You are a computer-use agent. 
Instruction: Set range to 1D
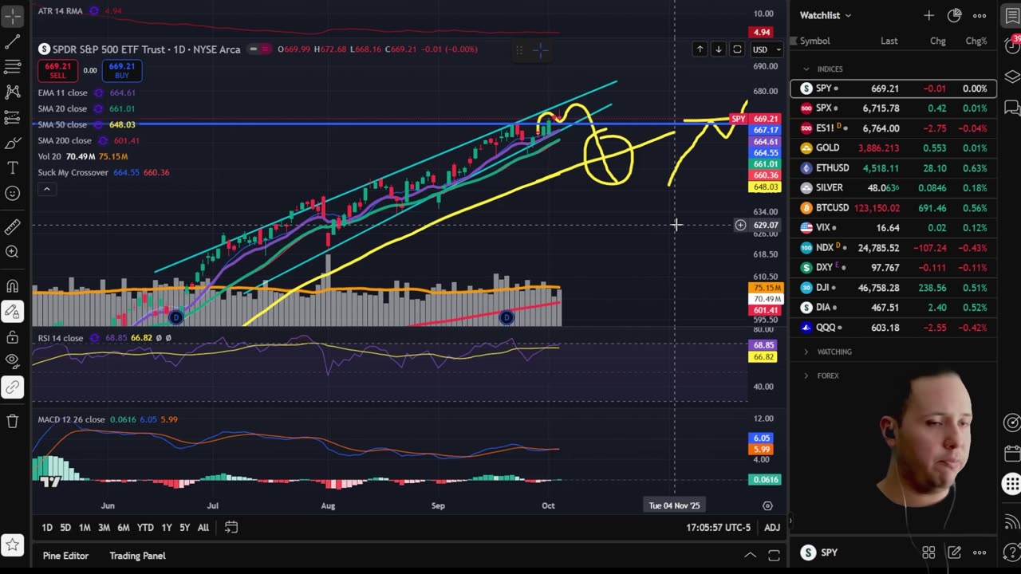[x=47, y=527]
